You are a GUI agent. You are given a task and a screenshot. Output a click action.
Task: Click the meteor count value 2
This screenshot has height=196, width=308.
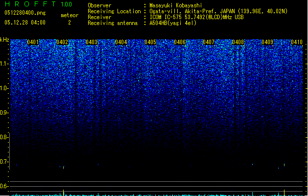click(70, 23)
